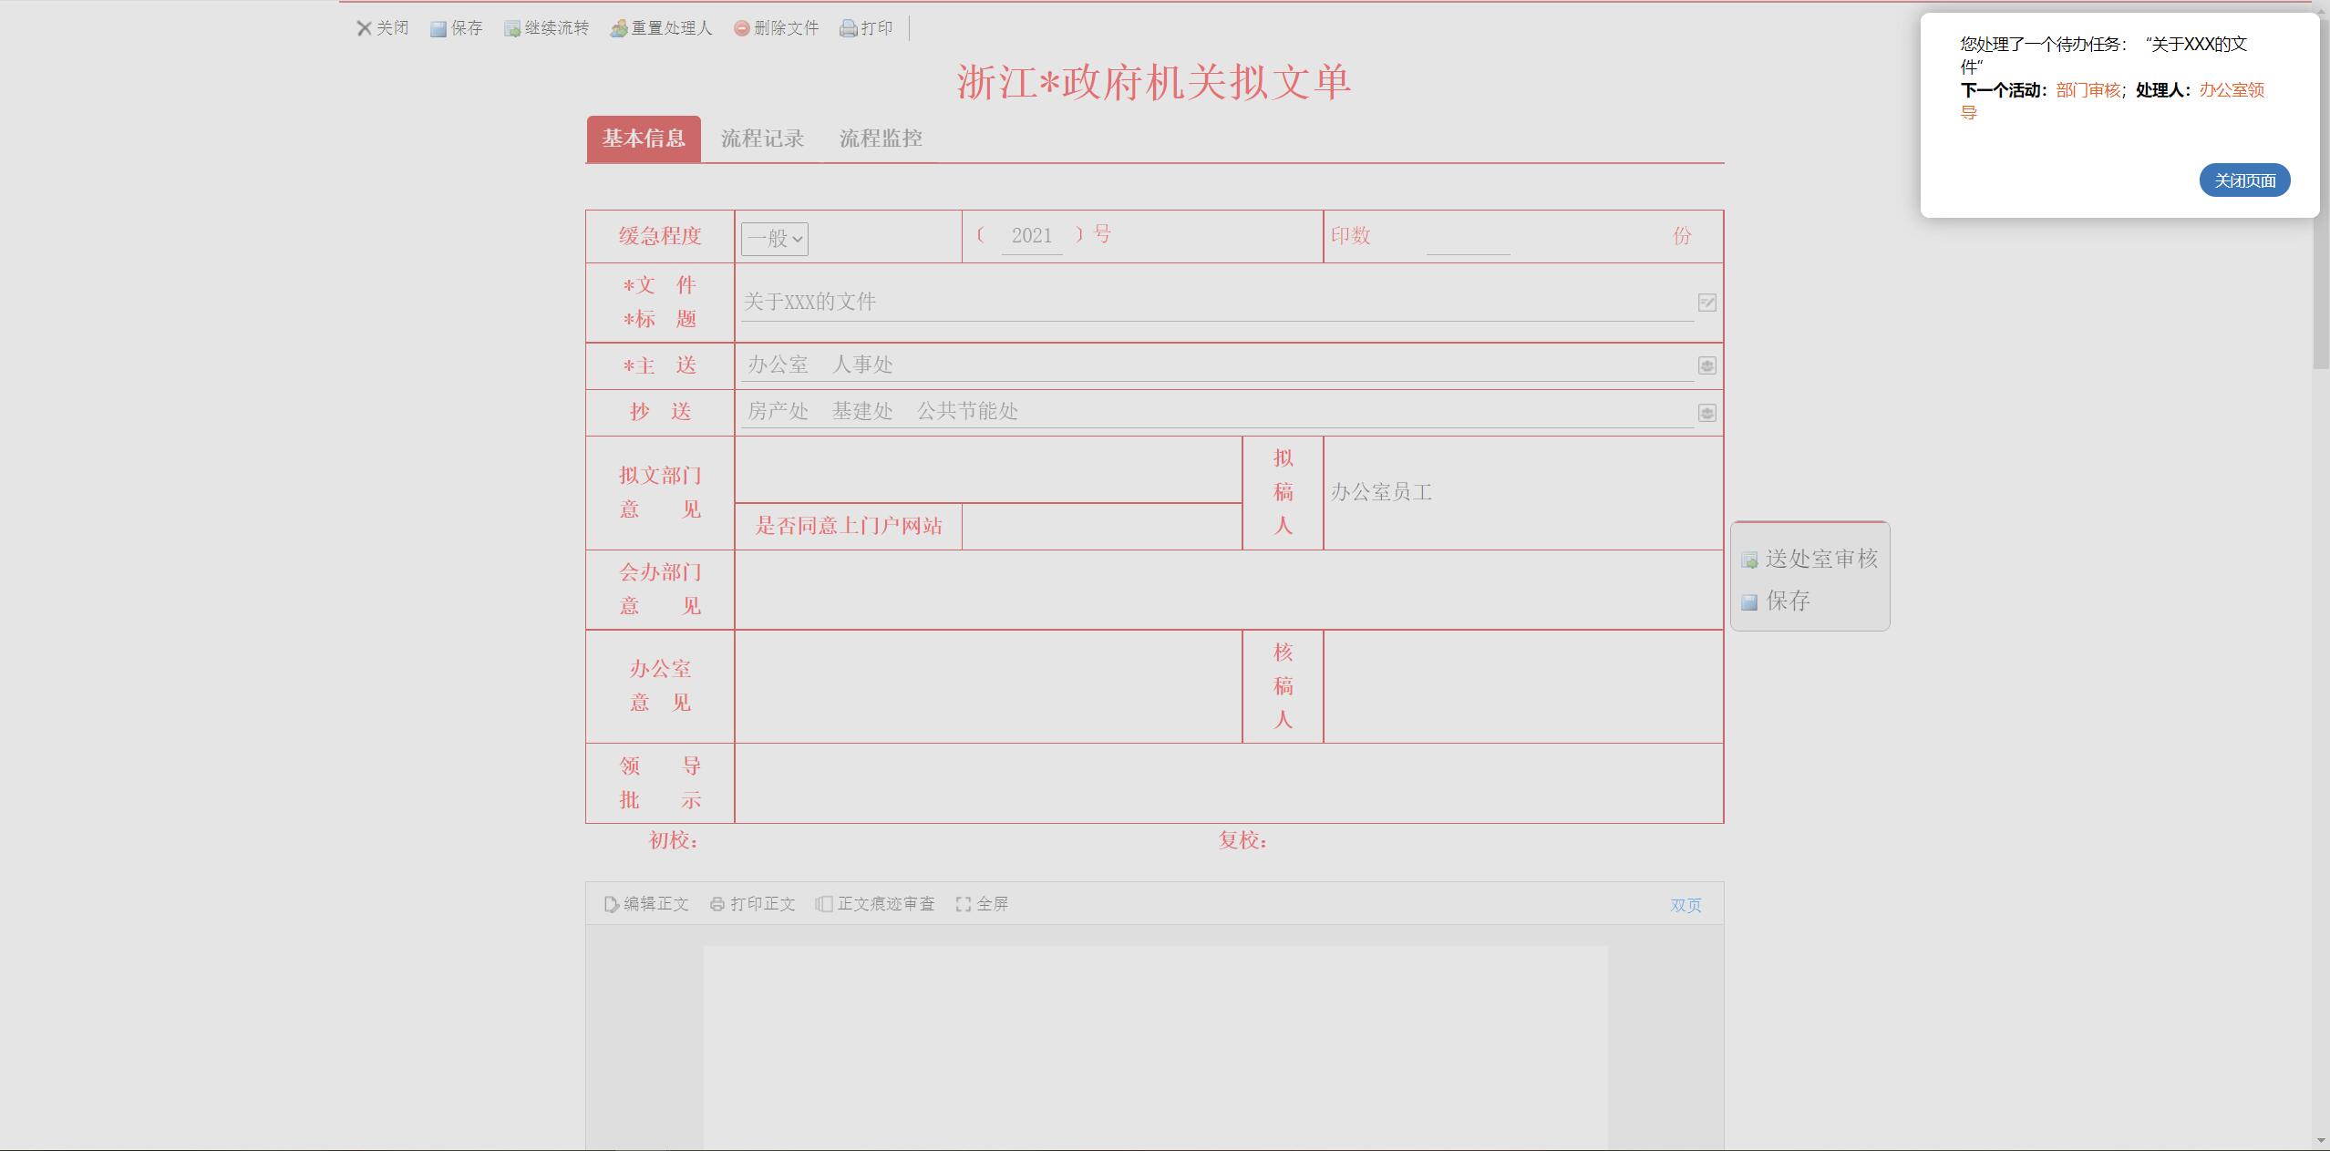Click the top toolbar Save (保存) icon

438,28
